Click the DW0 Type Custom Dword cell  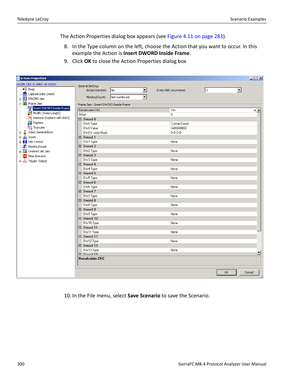tap(213, 124)
